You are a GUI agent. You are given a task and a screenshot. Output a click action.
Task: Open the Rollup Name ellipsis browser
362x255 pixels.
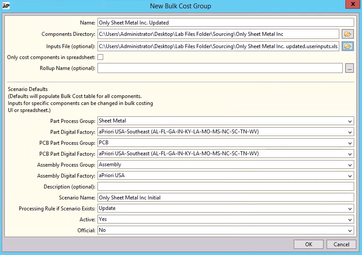click(x=349, y=68)
